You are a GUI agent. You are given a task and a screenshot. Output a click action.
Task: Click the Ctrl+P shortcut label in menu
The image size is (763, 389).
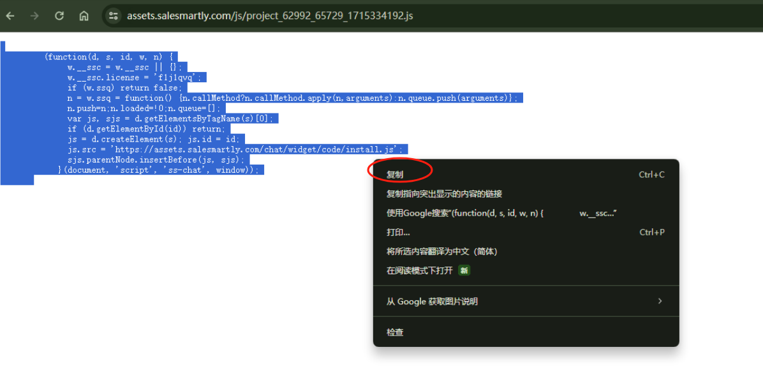tap(652, 232)
